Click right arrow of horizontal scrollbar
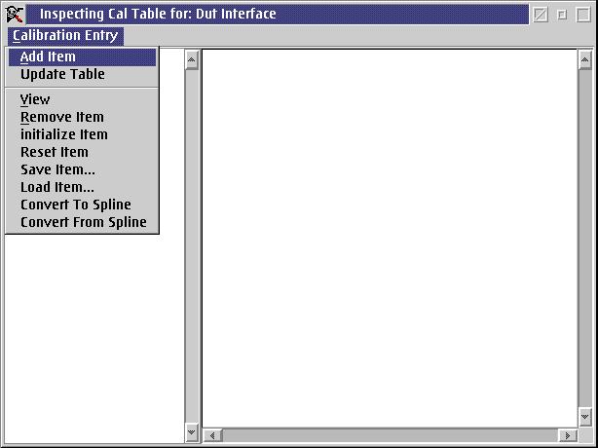598x448 pixels. (x=568, y=435)
